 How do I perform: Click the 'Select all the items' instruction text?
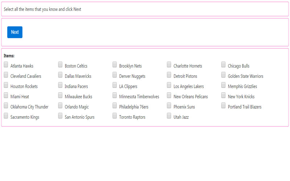42,9
